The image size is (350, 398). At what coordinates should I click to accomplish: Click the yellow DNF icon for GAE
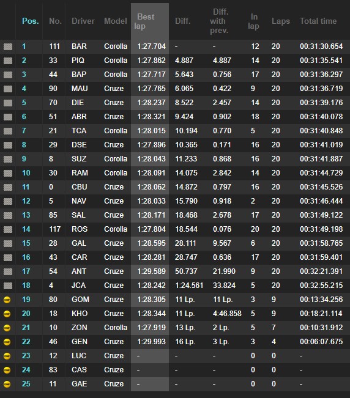[7, 384]
